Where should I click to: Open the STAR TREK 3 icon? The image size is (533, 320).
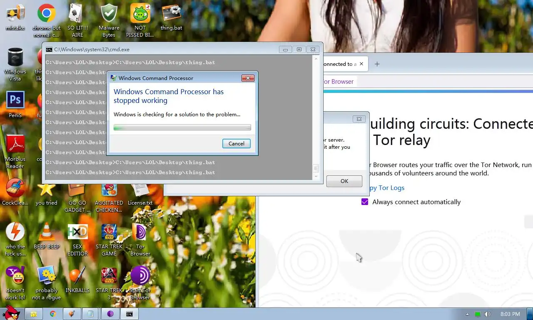pos(109,283)
